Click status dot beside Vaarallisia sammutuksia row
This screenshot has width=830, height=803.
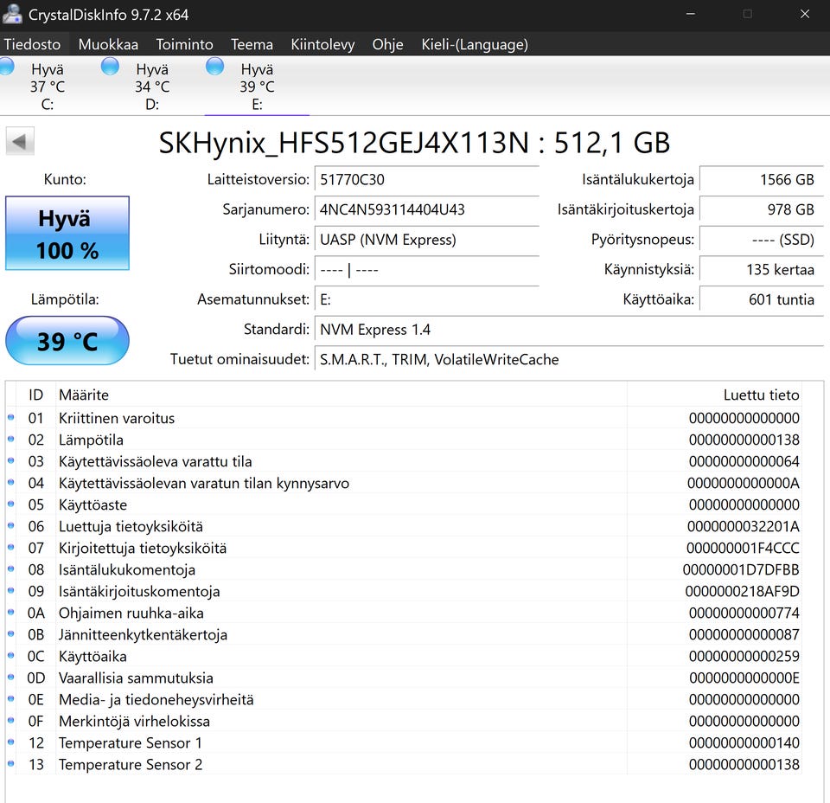click(x=11, y=678)
